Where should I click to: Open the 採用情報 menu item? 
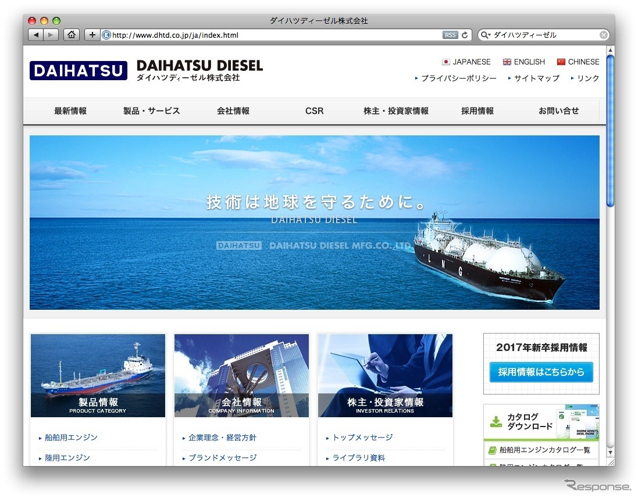coord(477,111)
